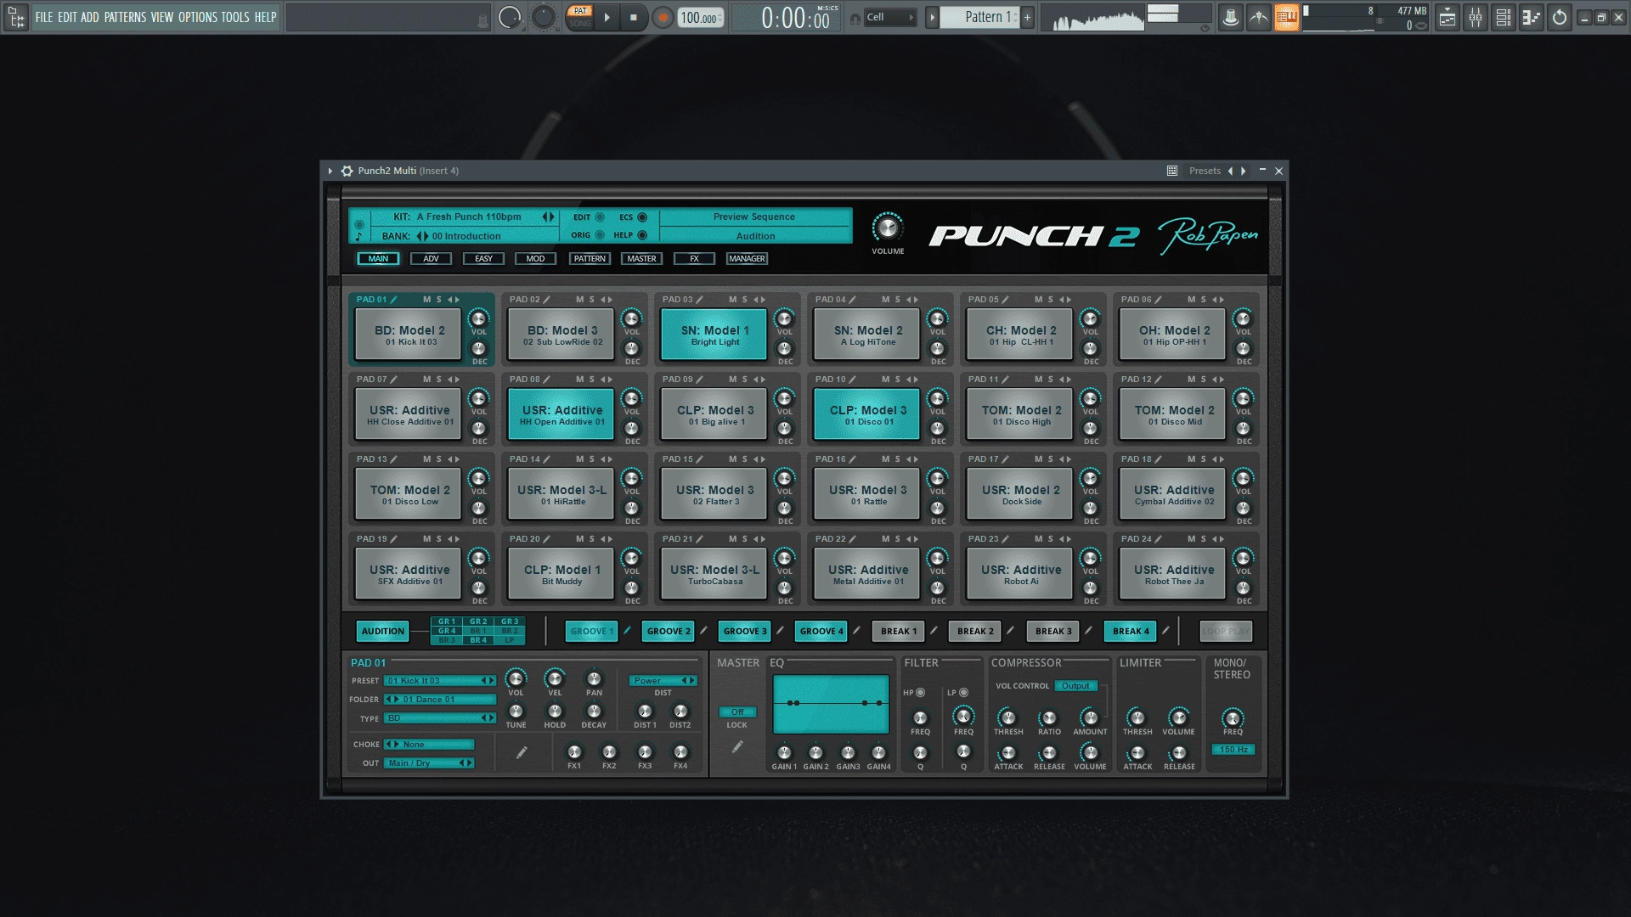Image resolution: width=1631 pixels, height=917 pixels.
Task: Click the LOOP PLAY button
Action: pos(1226,631)
